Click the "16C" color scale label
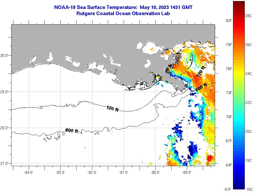 (250, 189)
